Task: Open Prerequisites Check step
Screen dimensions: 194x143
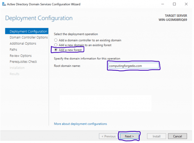Action: (23, 62)
